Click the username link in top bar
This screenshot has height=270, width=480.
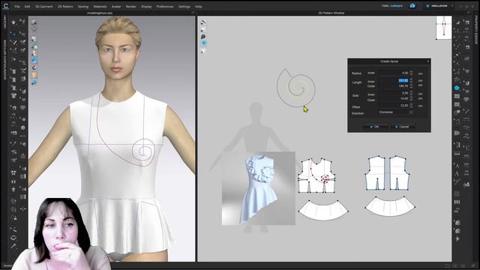click(x=397, y=6)
